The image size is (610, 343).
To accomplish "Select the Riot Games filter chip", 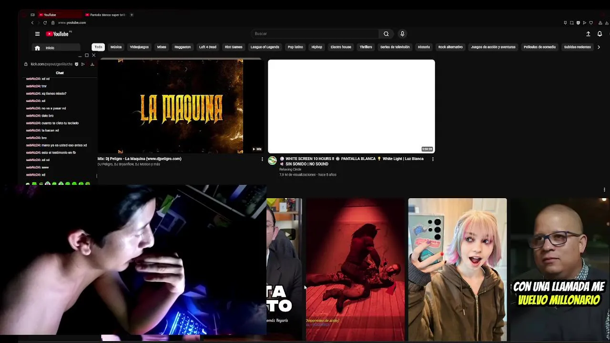I will [234, 47].
